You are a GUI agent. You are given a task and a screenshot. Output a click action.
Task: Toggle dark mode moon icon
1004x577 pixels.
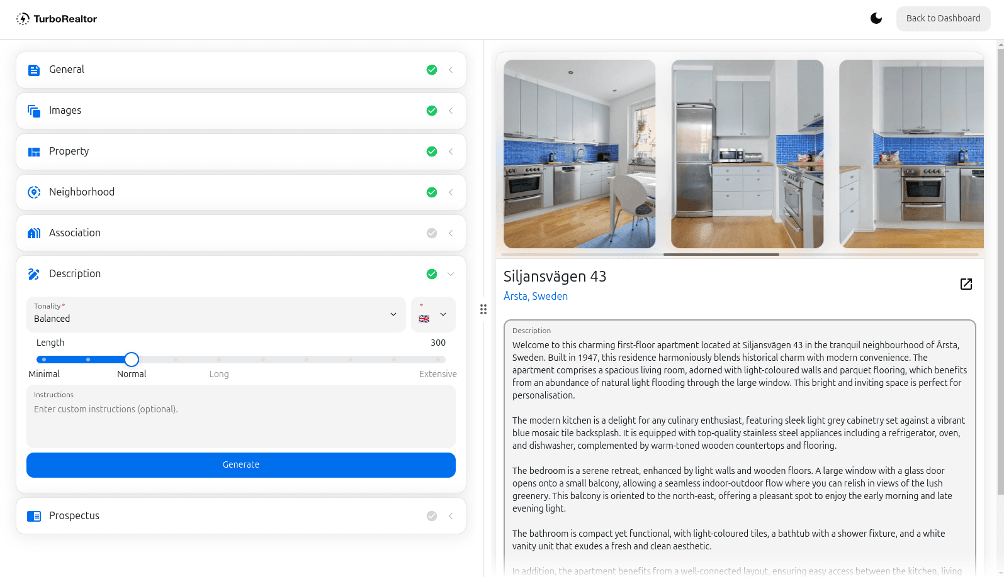pos(876,18)
